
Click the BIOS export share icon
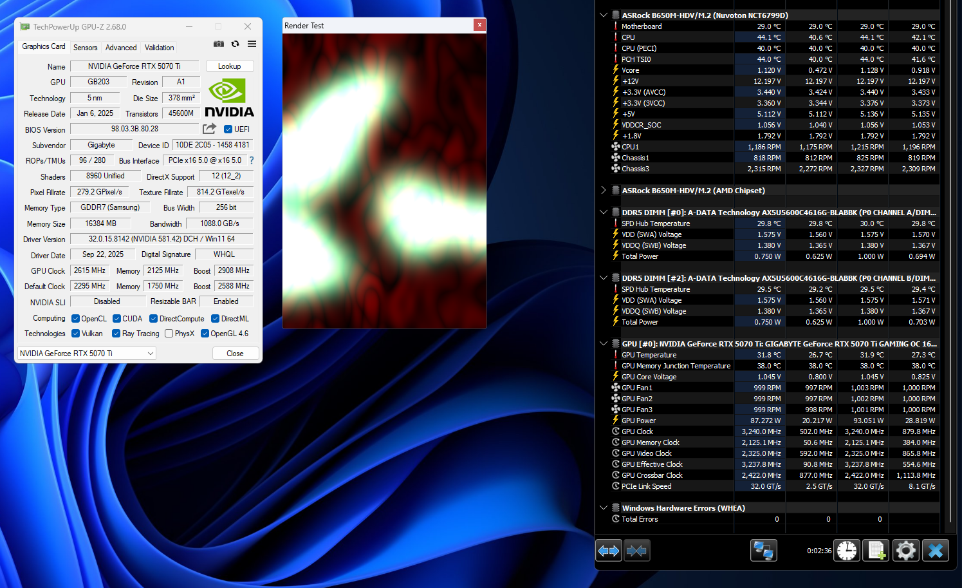[209, 129]
